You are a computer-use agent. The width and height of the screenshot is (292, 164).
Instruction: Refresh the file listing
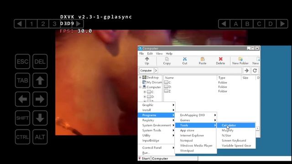pyautogui.click(x=255, y=71)
